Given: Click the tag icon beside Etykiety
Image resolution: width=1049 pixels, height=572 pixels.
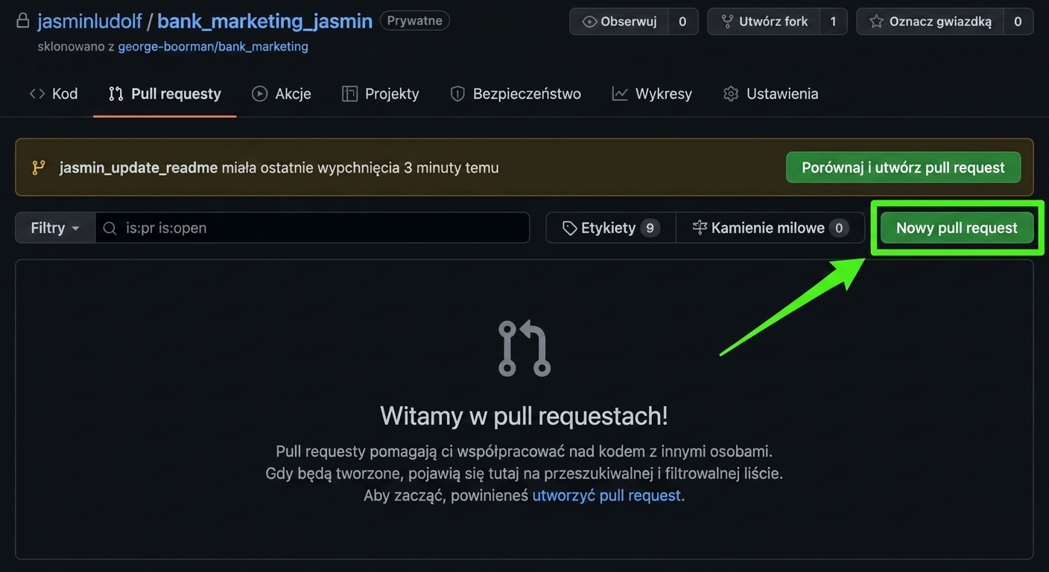Looking at the screenshot, I should pyautogui.click(x=570, y=228).
